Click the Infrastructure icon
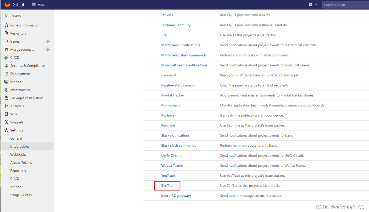The height and width of the screenshot is (212, 369). click(6, 90)
